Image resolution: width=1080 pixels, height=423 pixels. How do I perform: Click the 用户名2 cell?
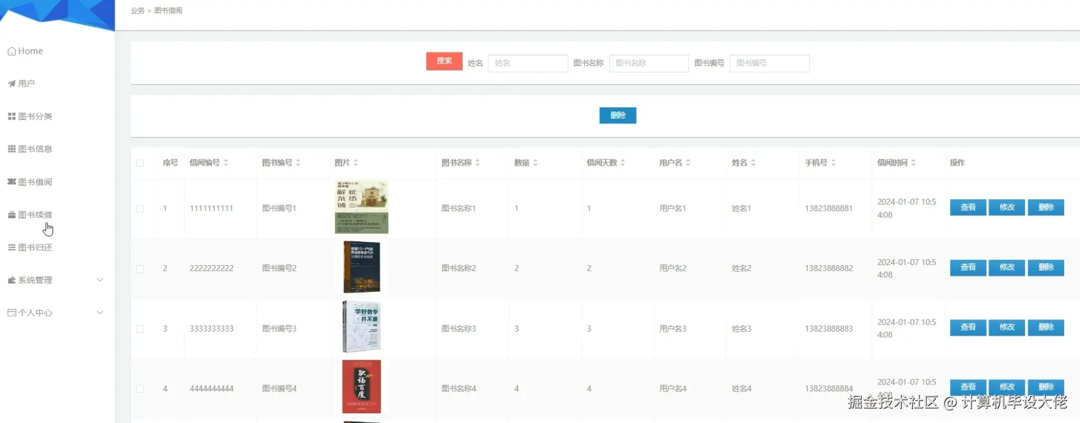coord(673,268)
